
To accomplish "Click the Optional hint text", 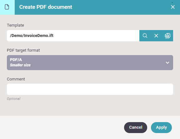I will pos(13,99).
